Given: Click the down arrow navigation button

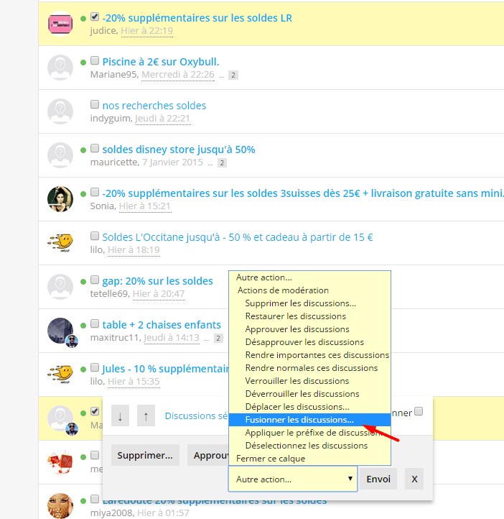Looking at the screenshot, I should [121, 416].
